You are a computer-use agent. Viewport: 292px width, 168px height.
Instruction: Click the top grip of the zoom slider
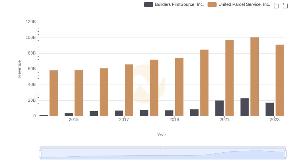[162, 147]
